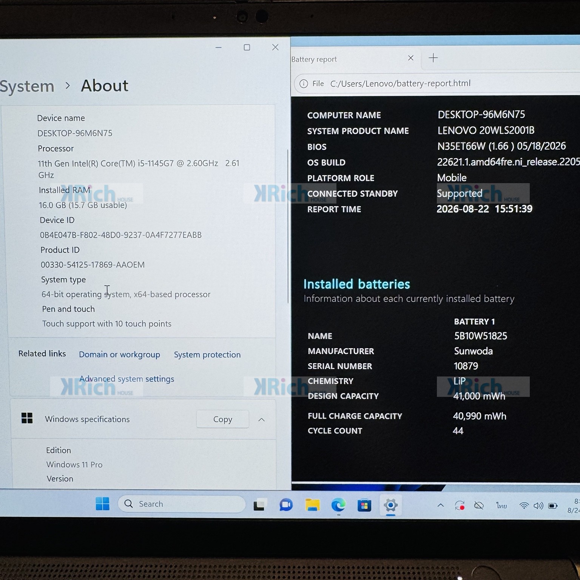This screenshot has width=580, height=580.
Task: Select Product ID 00330-54125-17869-AAOEM
Action: pos(93,265)
